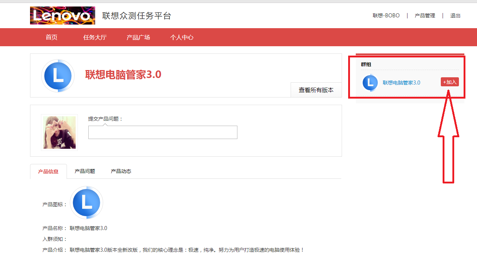Click the group panel 联想电脑管家3.0 icon
The image size is (477, 260).
coord(370,83)
